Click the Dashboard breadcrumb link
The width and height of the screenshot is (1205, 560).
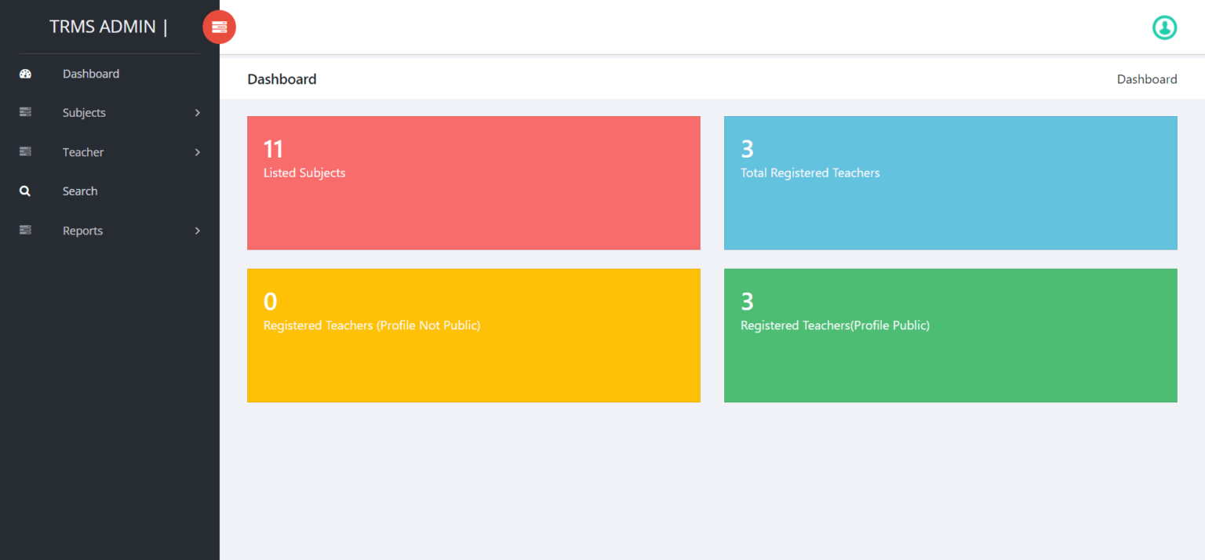point(1147,78)
